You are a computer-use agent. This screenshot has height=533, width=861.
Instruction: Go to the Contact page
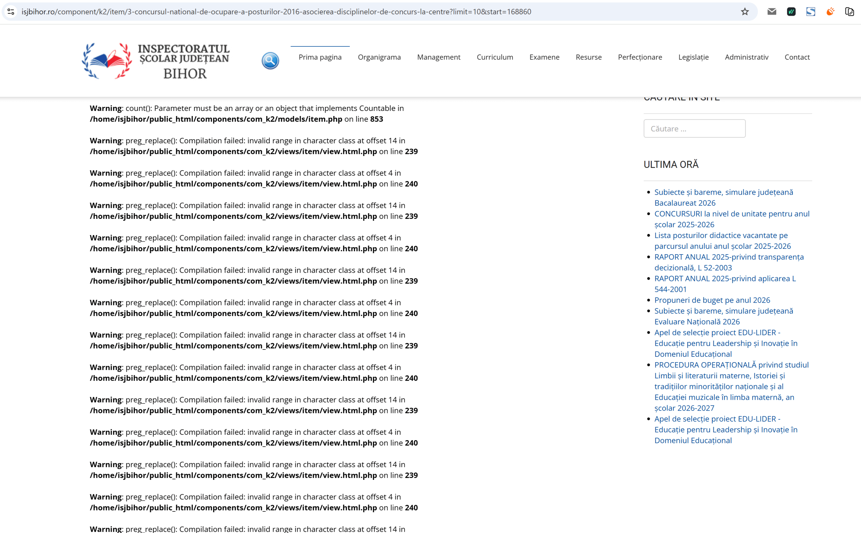coord(797,57)
